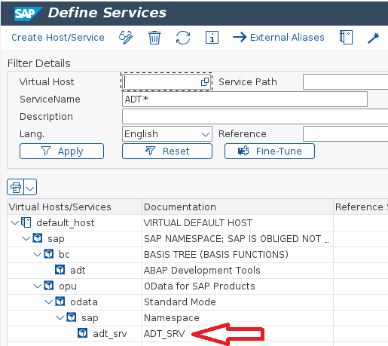The height and width of the screenshot is (346, 388).
Task: Click the Reset filter button
Action: coord(167,152)
